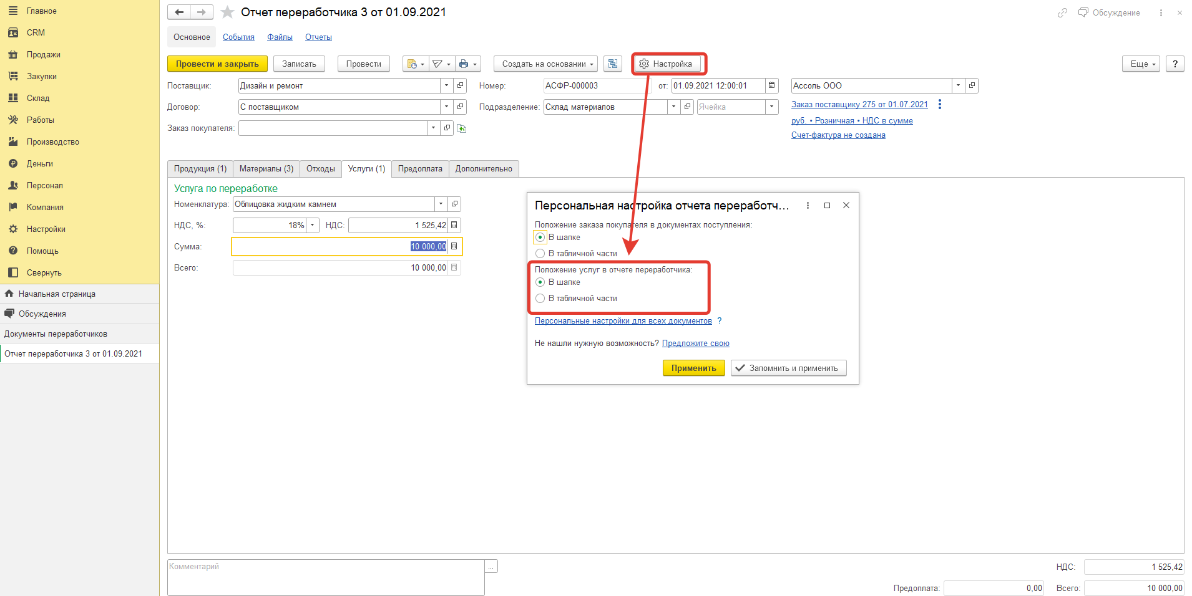Add document to favorites with star icon
This screenshot has height=596, width=1192.
click(x=227, y=12)
